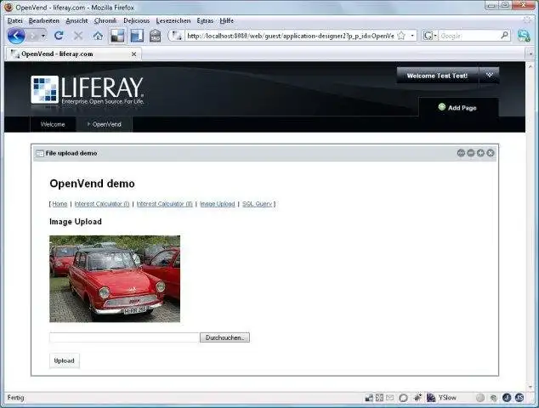The height and width of the screenshot is (408, 539).
Task: Click the forward navigation arrow
Action: [32, 36]
